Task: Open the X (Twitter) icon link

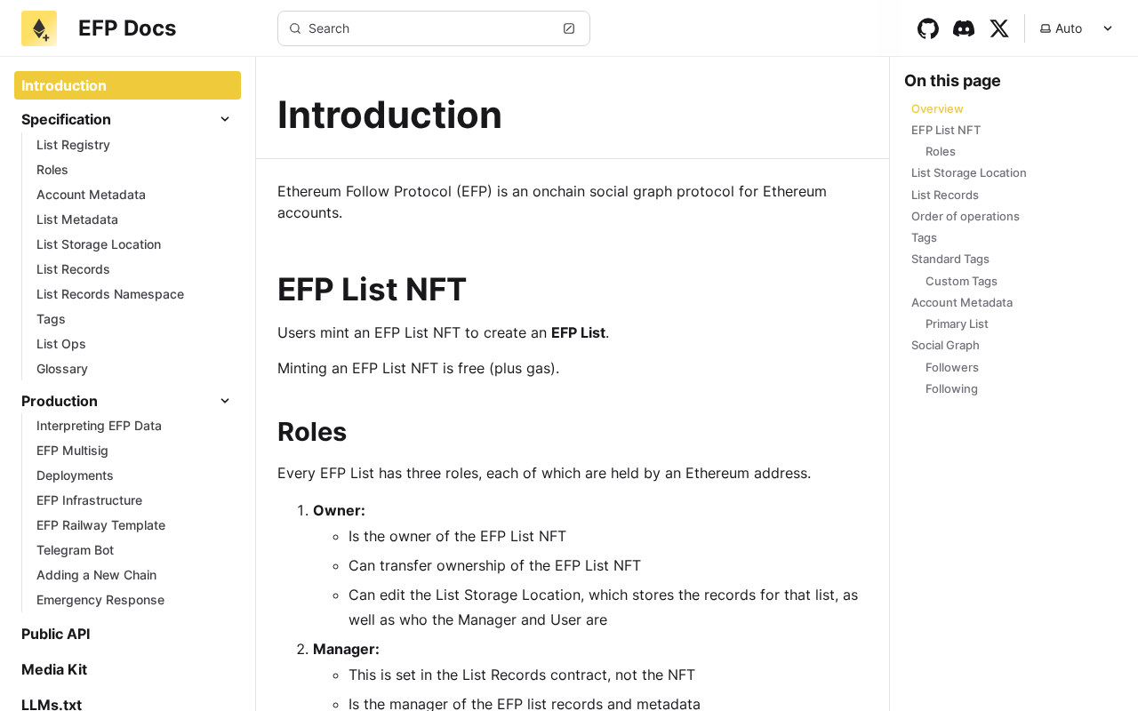Action: [999, 28]
